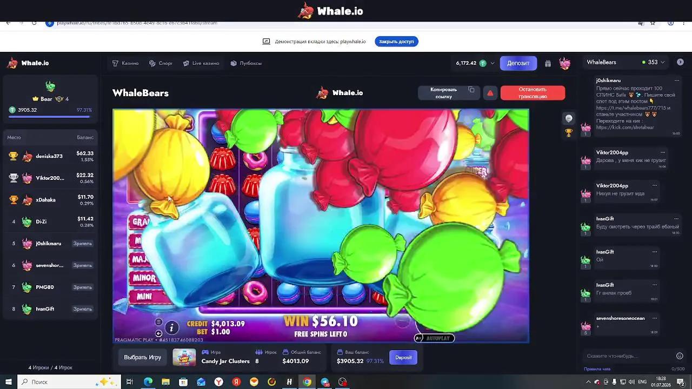The height and width of the screenshot is (389, 692).
Task: Open the Task View taskbar icon
Action: 130,382
